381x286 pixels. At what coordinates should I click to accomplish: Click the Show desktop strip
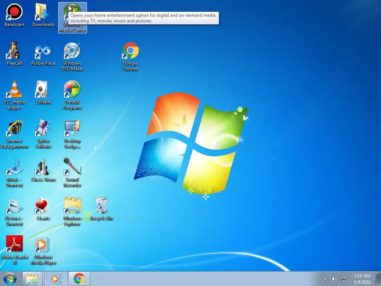(378, 279)
